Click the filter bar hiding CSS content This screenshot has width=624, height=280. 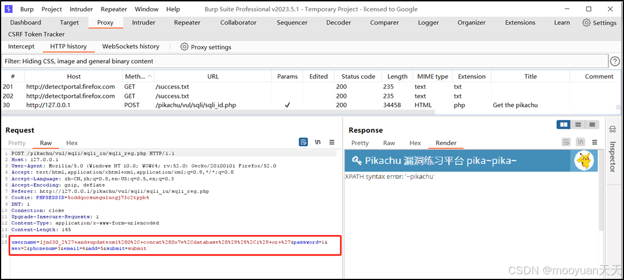click(305, 61)
